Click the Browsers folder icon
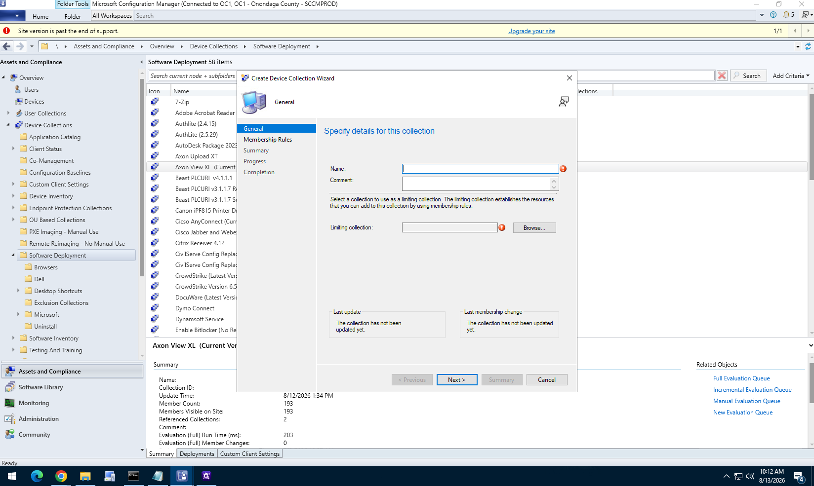This screenshot has height=486, width=814. pyautogui.click(x=28, y=267)
